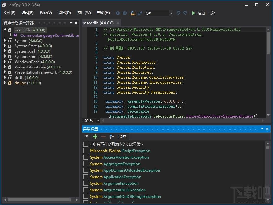Viewport: 273px width, 205px height.
Task: Click the undo arrow icon
Action: (x=178, y=13)
